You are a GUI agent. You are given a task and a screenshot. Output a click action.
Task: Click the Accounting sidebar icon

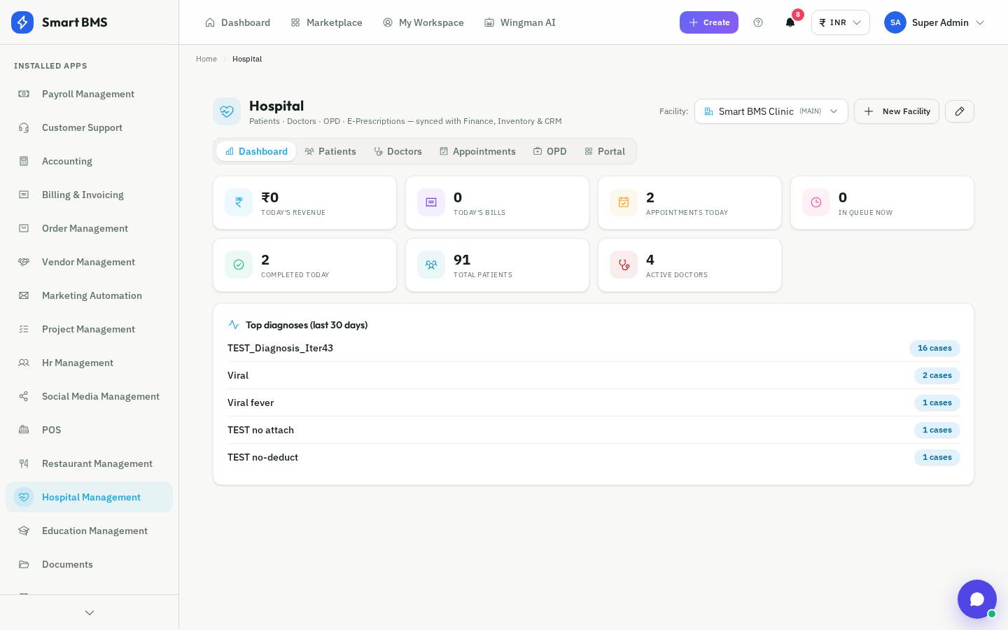(x=24, y=161)
